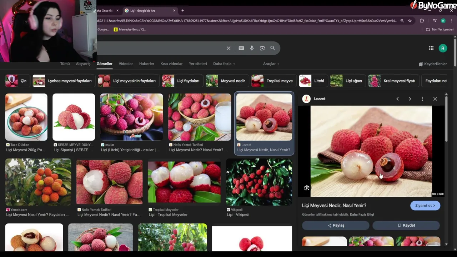Screen dimensions: 457x257
Task: Select the Tropikal meyve chip
Action: (274, 81)
